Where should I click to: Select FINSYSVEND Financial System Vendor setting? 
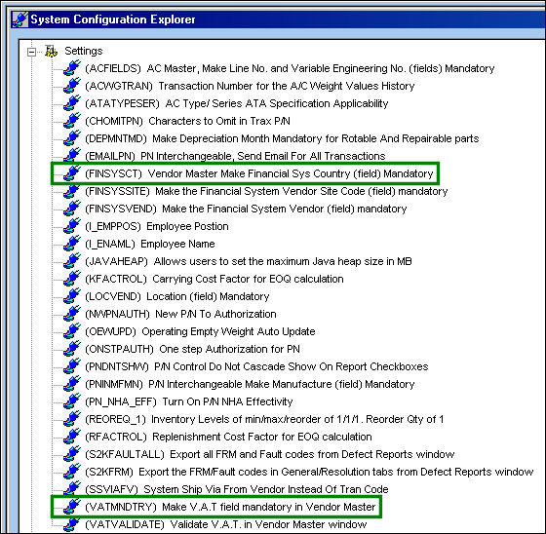pos(246,209)
